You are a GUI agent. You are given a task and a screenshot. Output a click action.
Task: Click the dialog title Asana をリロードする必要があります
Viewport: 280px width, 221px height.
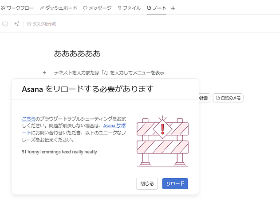[x=88, y=89]
